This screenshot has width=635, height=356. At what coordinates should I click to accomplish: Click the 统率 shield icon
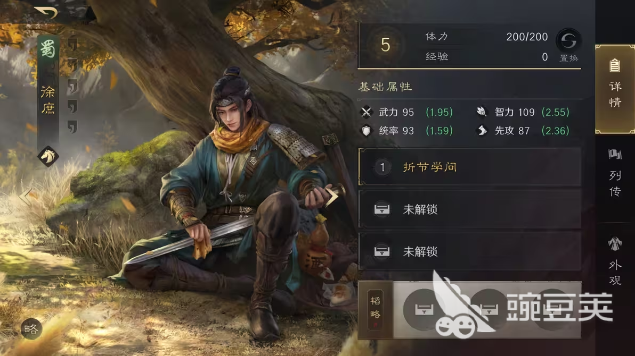366,131
